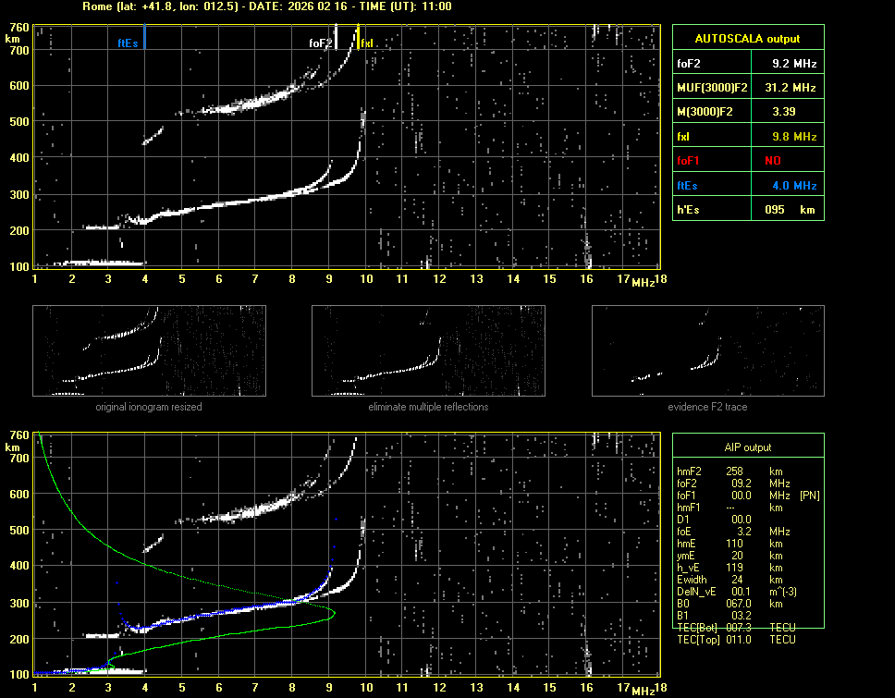Select the 'evidence F2 trace' thumbnail
Image resolution: width=895 pixels, height=698 pixels.
(707, 349)
